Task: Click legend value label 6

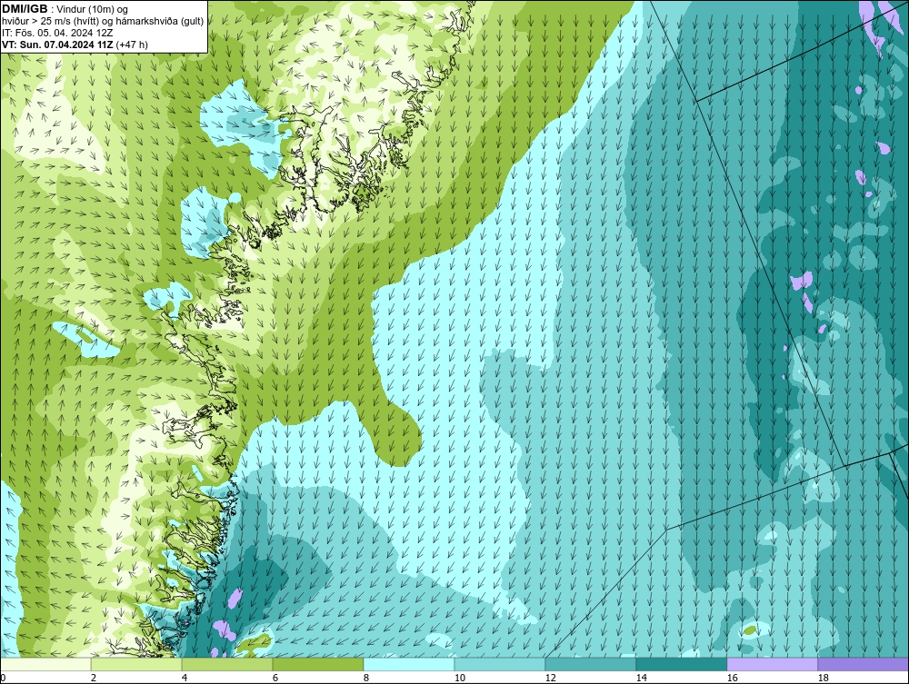Action: point(275,678)
